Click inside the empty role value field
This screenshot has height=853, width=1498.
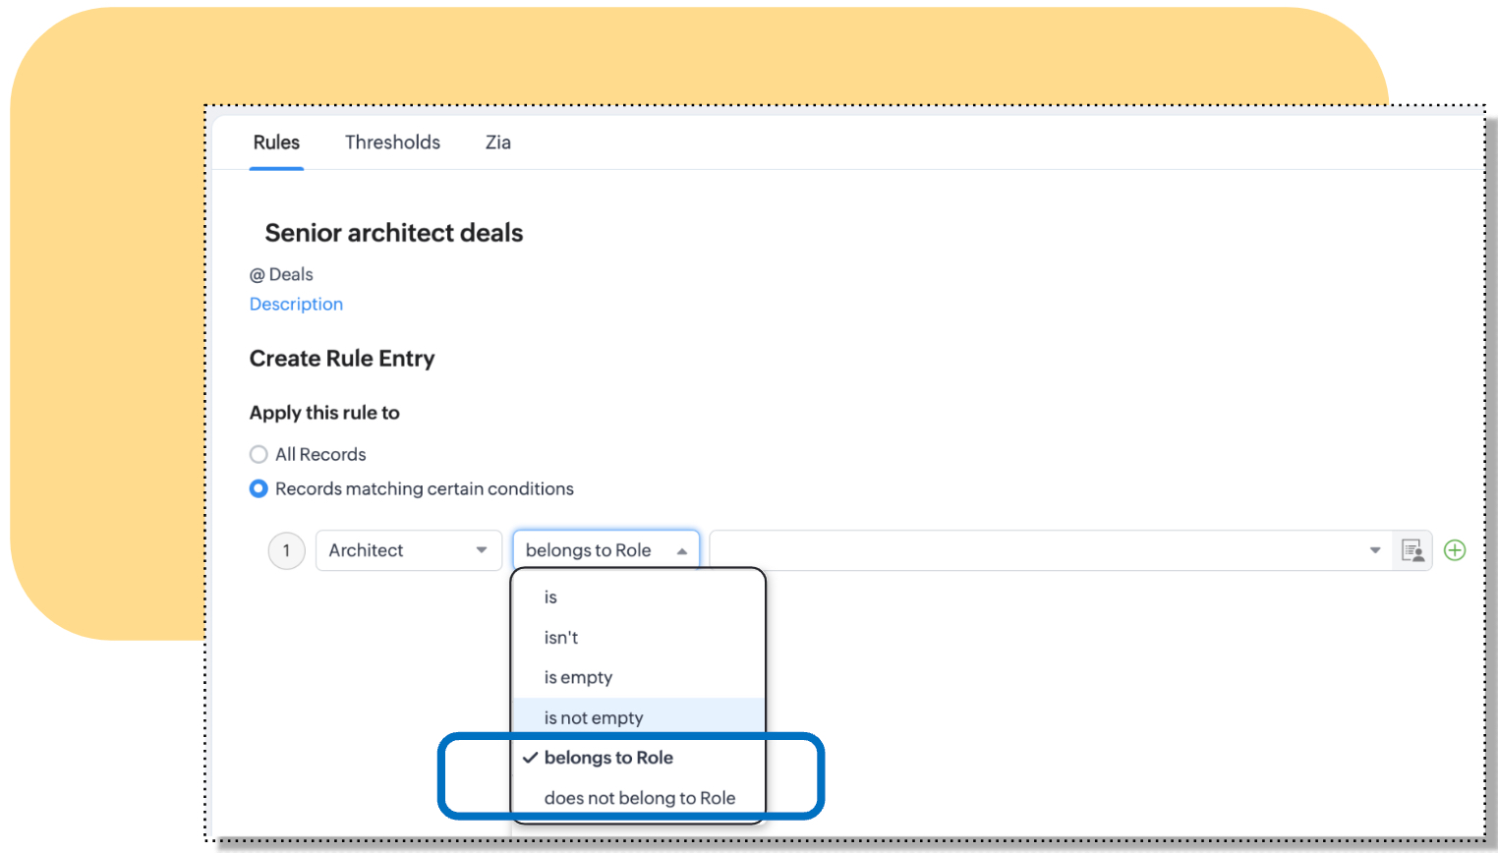coord(1032,550)
